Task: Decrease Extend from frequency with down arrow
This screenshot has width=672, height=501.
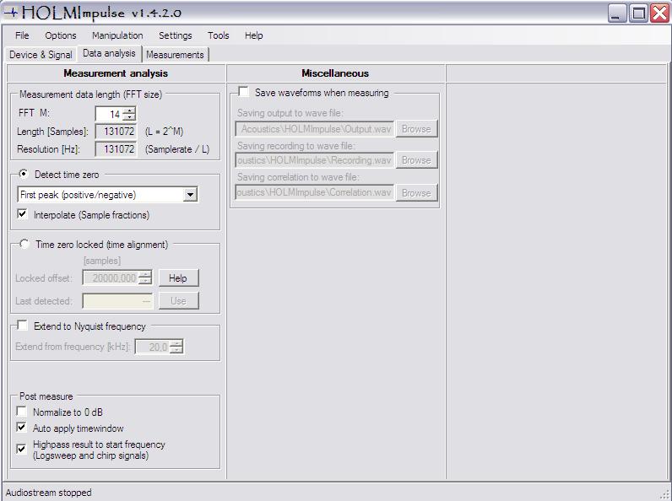Action: coord(176,350)
